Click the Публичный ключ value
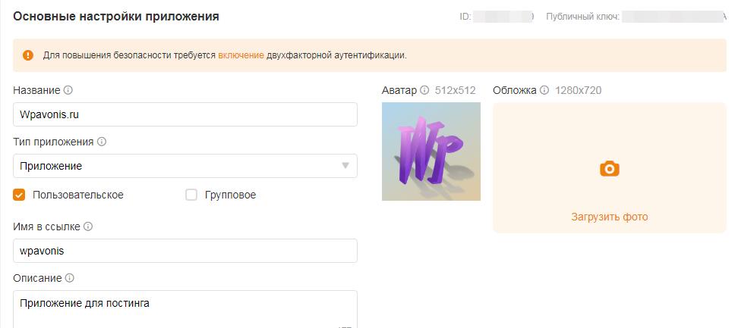 click(x=675, y=17)
